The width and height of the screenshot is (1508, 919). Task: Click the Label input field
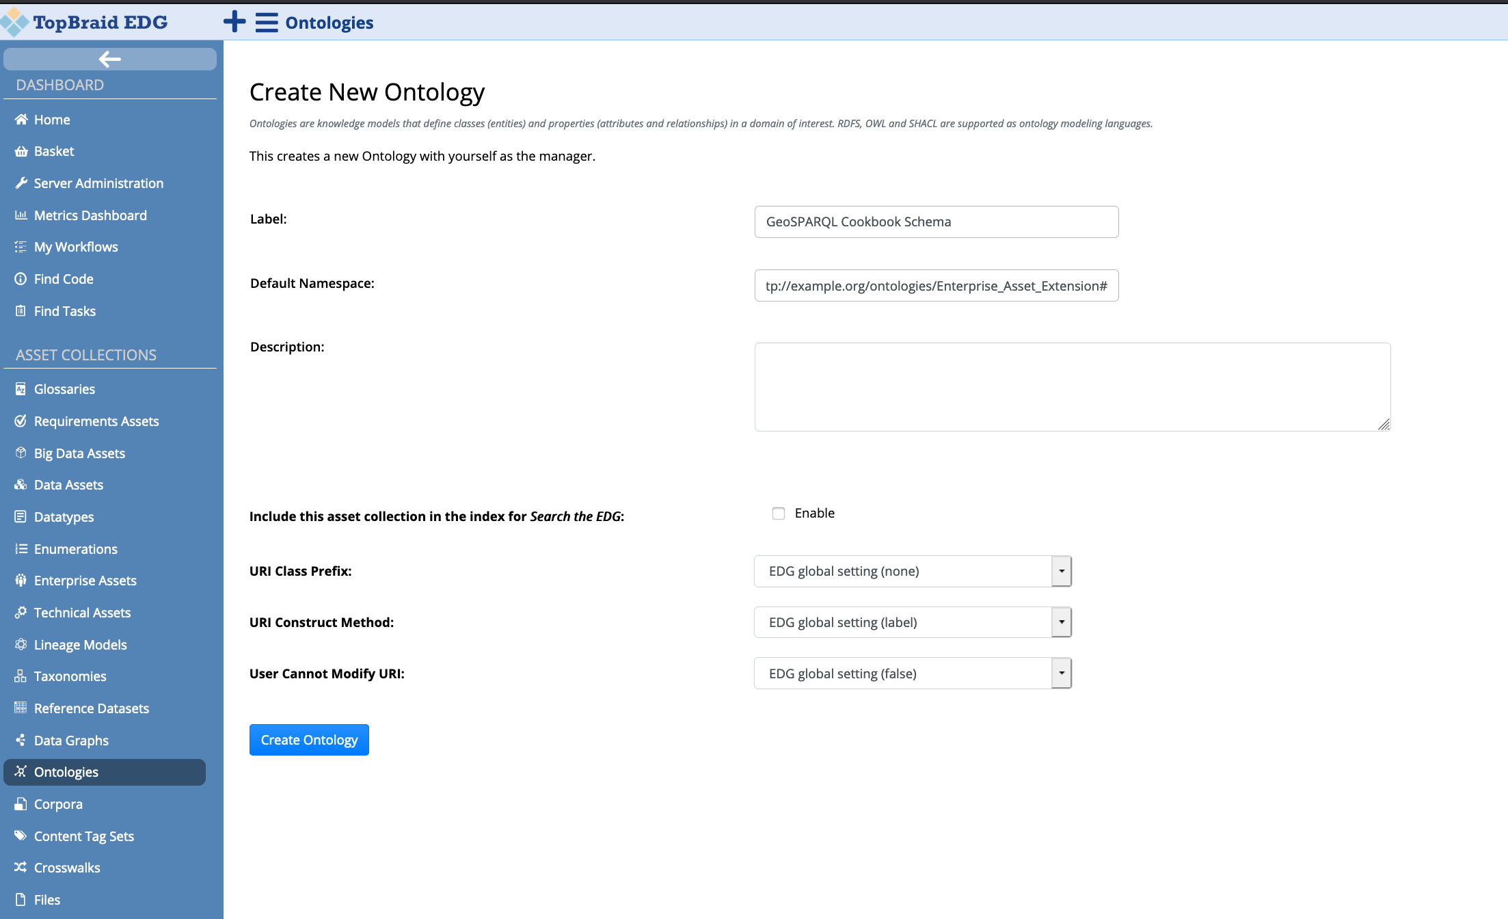[936, 221]
